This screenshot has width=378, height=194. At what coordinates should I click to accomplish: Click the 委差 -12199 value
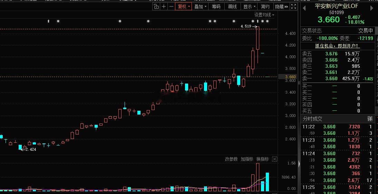365,38
